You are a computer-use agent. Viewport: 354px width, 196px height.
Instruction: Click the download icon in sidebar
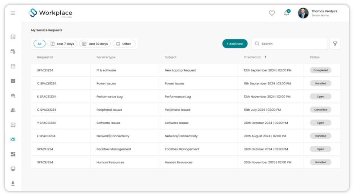pyautogui.click(x=13, y=183)
